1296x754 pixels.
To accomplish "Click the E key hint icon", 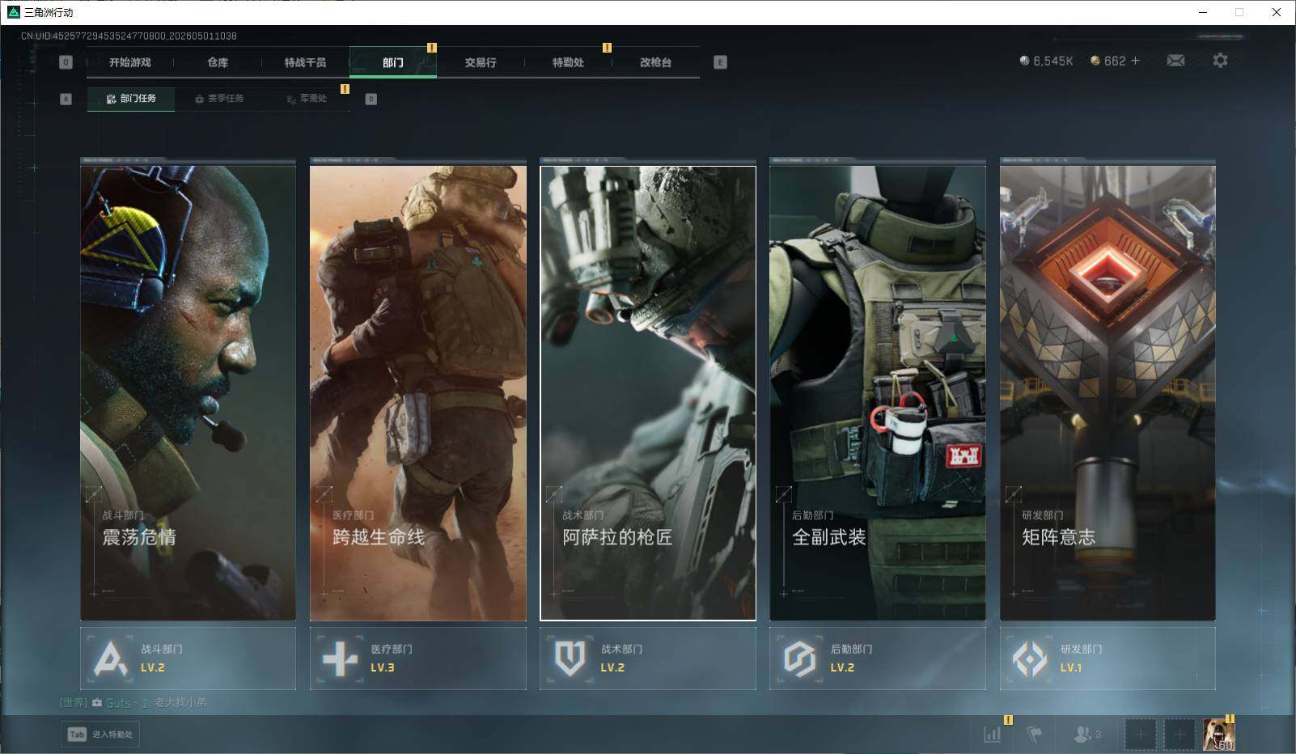I will point(720,62).
